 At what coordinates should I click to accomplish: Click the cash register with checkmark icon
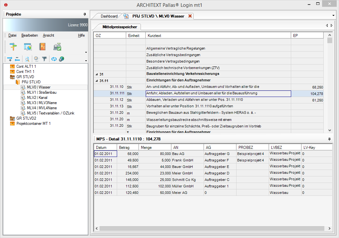coord(57,46)
